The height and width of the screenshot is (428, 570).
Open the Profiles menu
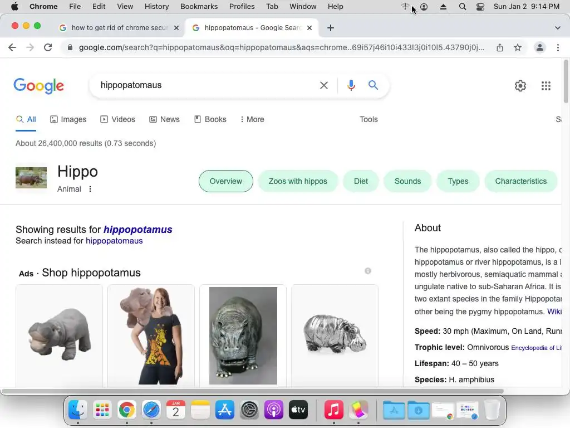[242, 7]
